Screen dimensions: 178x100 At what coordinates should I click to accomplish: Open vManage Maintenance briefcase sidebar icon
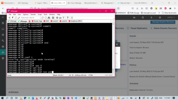coord(3,46)
